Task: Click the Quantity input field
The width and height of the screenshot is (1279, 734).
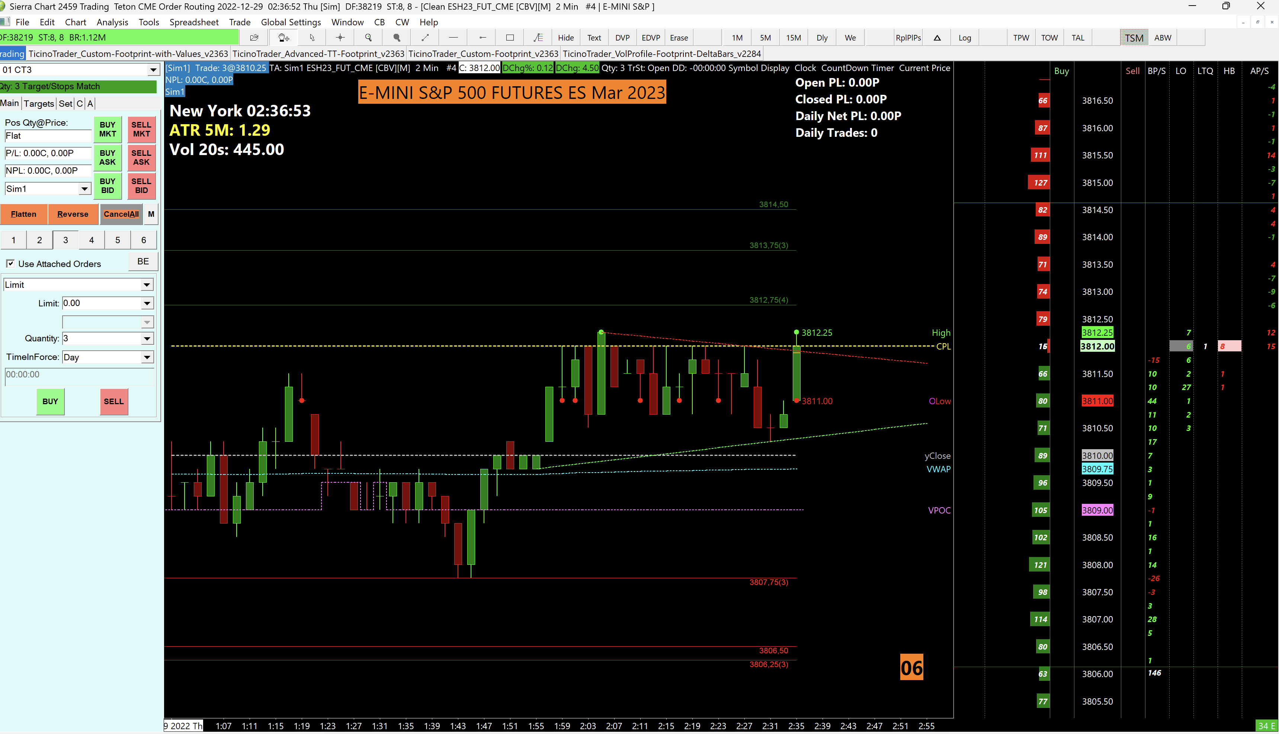Action: click(x=101, y=339)
